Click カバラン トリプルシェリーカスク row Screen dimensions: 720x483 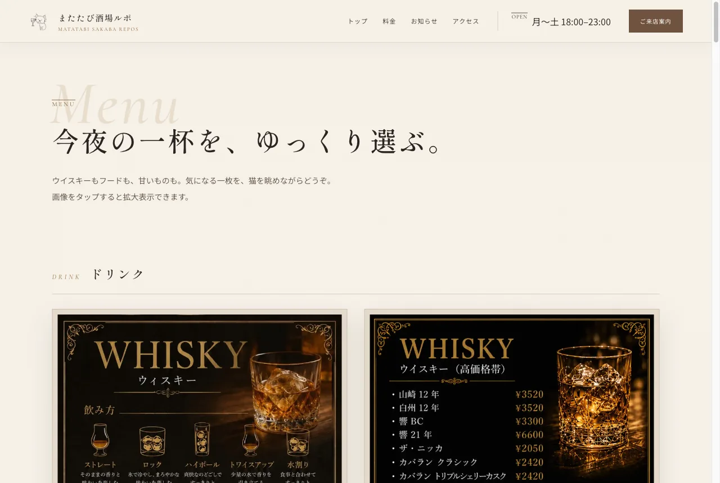(467, 476)
